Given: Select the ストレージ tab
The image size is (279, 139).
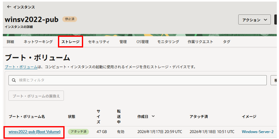Looking at the screenshot, I should (71, 42).
